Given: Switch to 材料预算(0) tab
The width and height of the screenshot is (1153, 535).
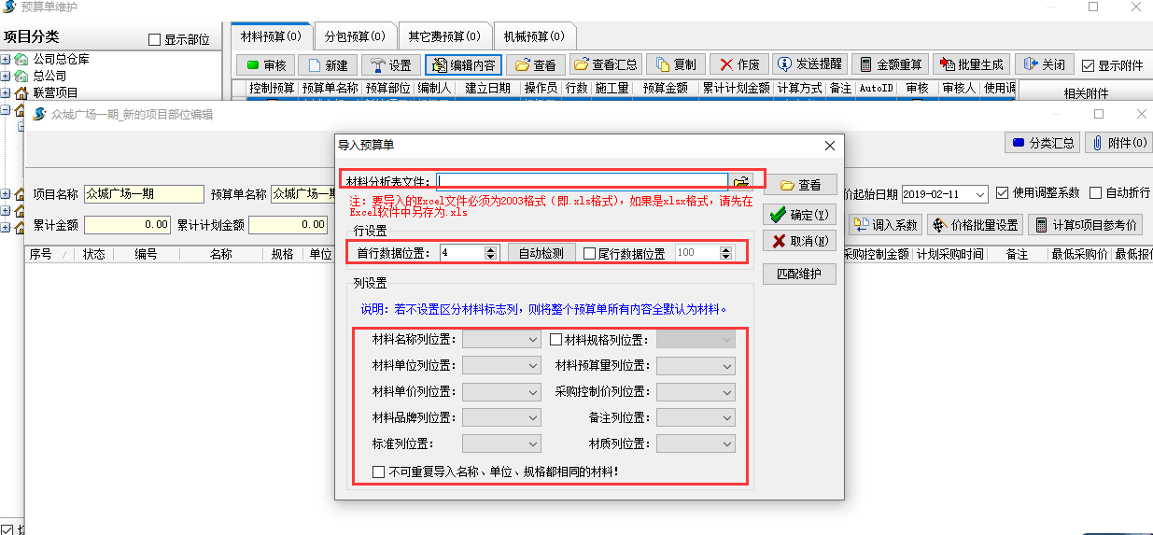Looking at the screenshot, I should click(270, 36).
